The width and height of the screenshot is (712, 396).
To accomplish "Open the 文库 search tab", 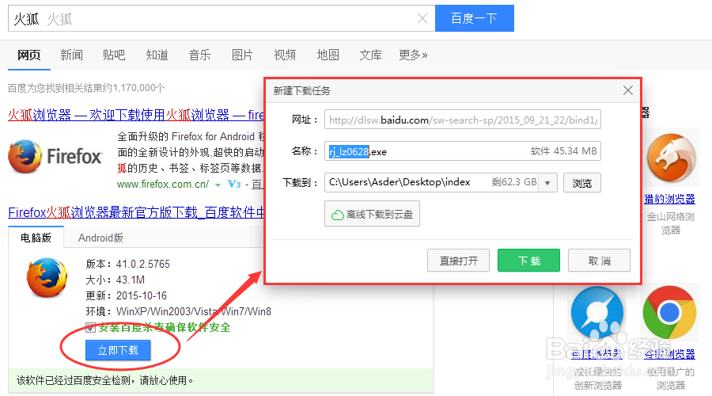I will [x=370, y=55].
